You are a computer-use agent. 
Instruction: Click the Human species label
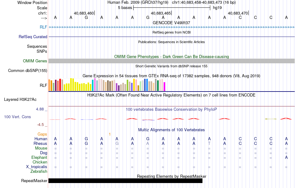41,139
